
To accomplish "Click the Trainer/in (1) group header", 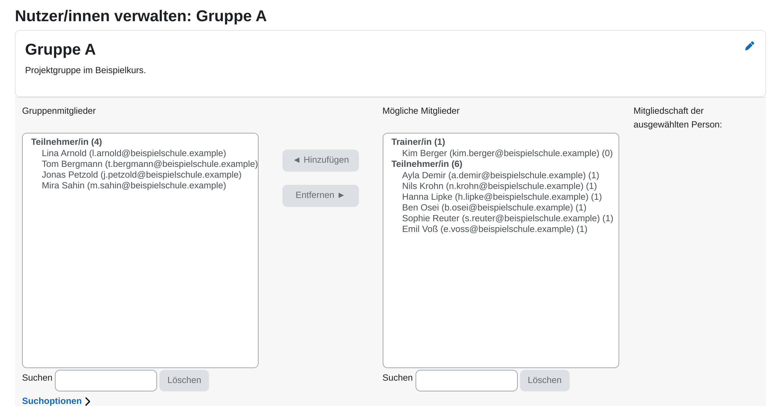I will [x=418, y=142].
